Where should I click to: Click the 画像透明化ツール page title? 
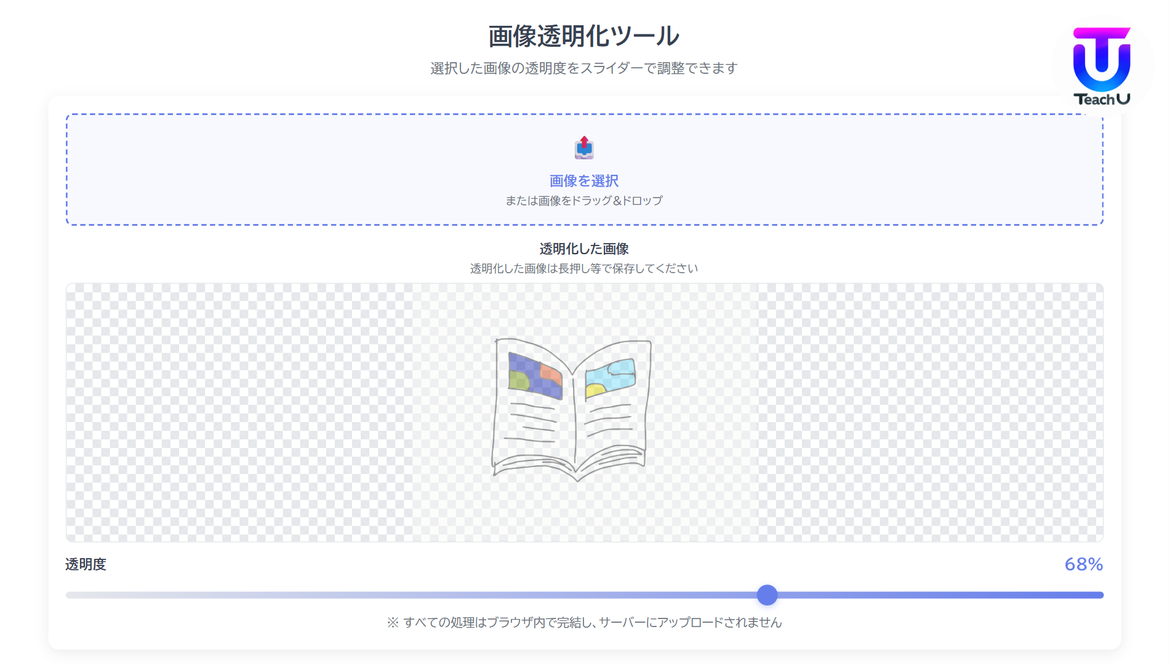tap(582, 36)
